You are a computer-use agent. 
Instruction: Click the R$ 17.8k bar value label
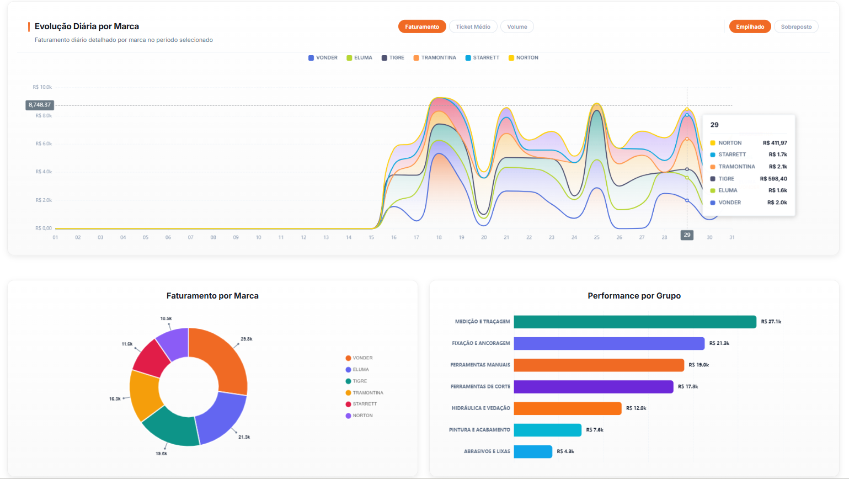point(688,386)
